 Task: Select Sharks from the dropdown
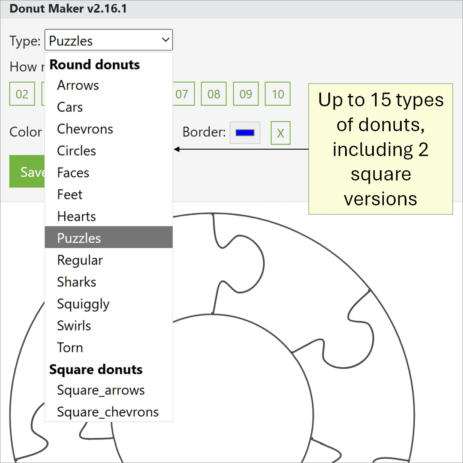coord(76,282)
